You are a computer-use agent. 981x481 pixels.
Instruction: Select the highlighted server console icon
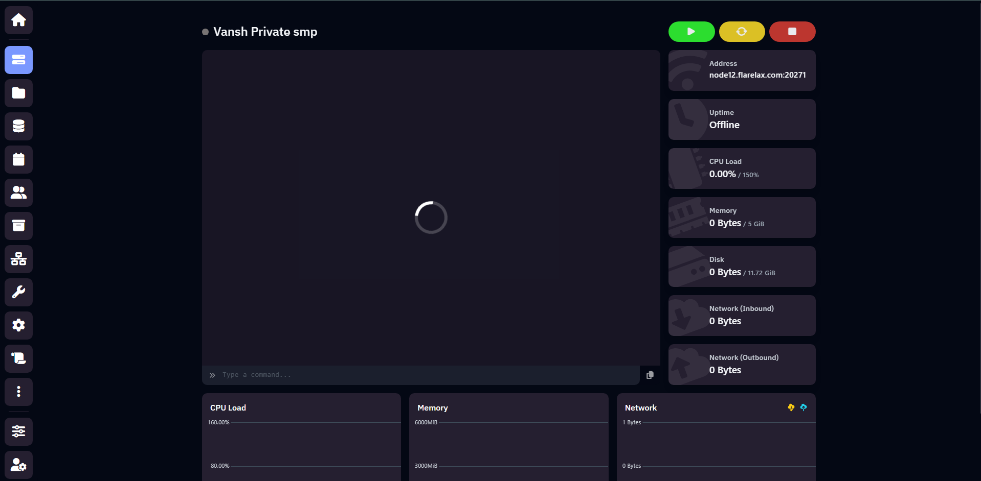click(18, 60)
